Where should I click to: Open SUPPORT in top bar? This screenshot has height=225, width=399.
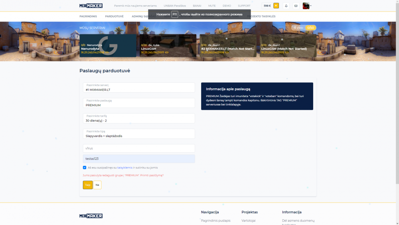coord(244,6)
